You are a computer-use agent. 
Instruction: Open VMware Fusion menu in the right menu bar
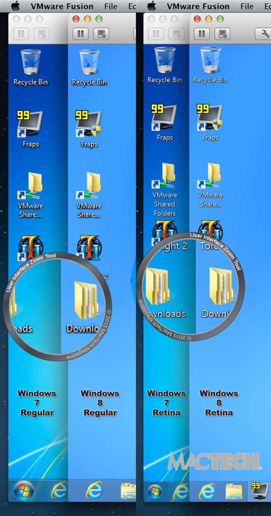coord(198,6)
